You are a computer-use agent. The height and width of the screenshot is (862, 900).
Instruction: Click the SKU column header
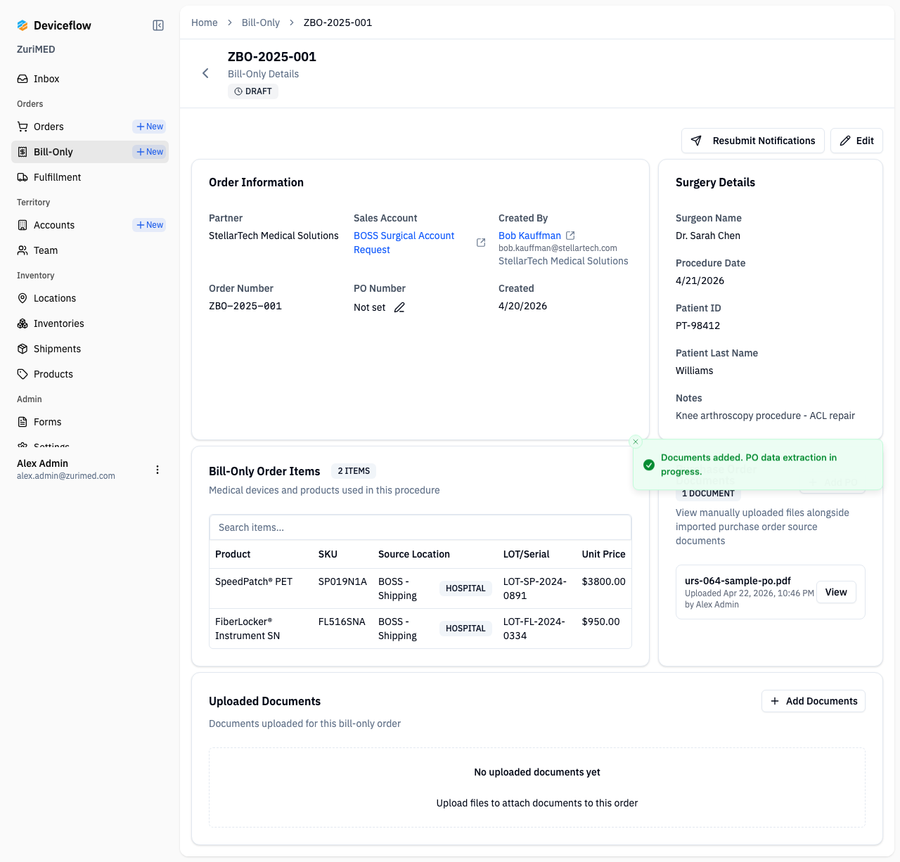point(328,554)
